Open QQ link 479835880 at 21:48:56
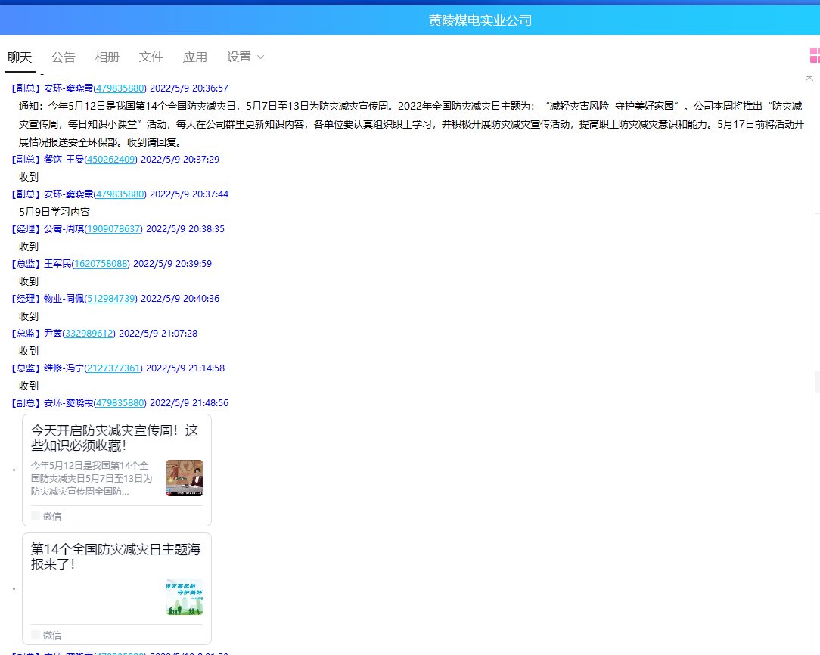This screenshot has width=820, height=655. pyautogui.click(x=120, y=403)
